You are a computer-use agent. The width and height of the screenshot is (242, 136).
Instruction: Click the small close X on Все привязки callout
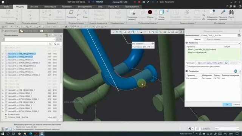[152, 44]
